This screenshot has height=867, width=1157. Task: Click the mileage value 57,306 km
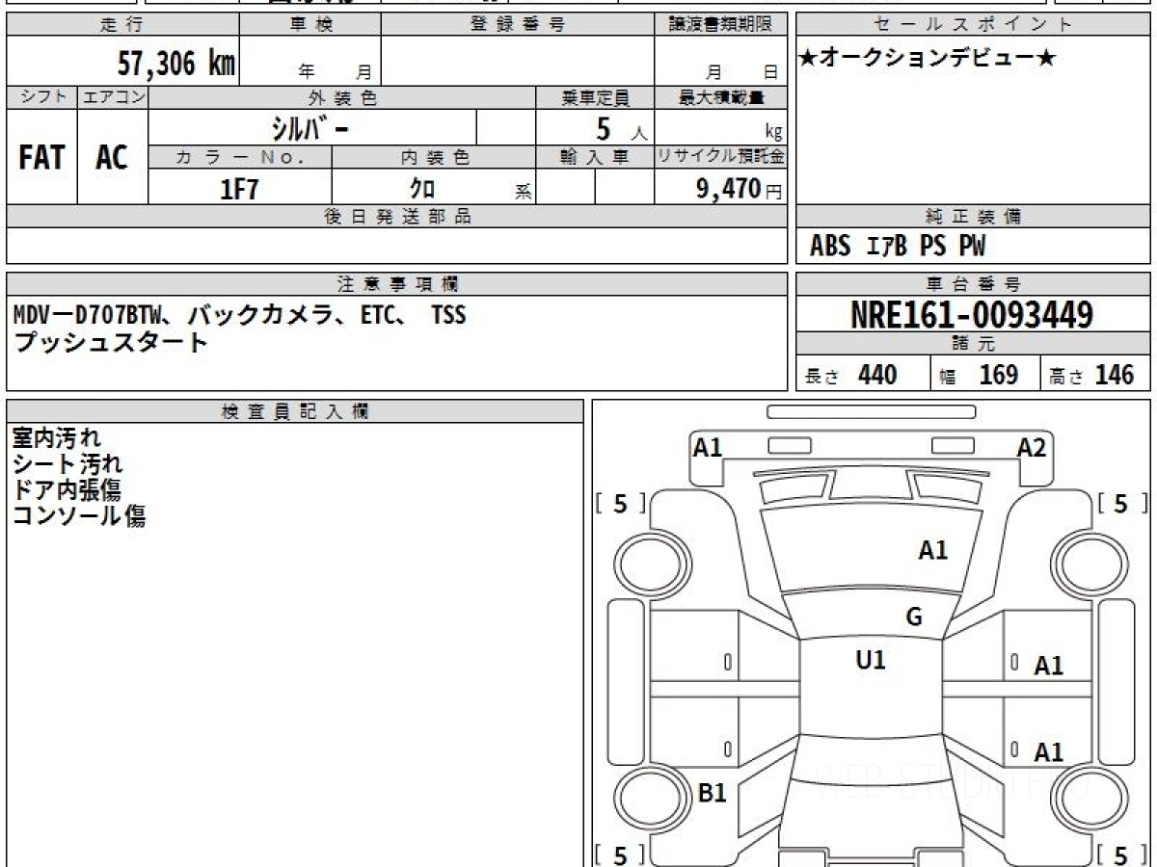pos(176,64)
